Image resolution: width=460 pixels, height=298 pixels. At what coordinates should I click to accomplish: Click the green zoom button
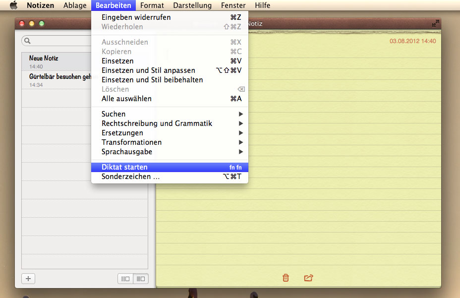[x=42, y=23]
